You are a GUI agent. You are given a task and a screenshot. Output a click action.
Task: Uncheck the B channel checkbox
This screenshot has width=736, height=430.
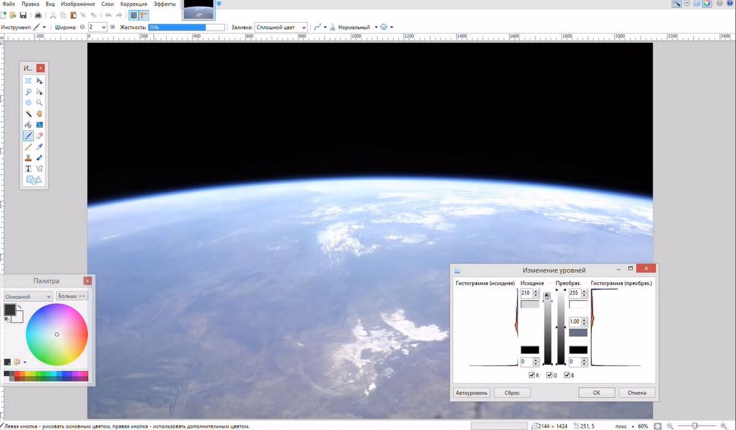pyautogui.click(x=567, y=375)
